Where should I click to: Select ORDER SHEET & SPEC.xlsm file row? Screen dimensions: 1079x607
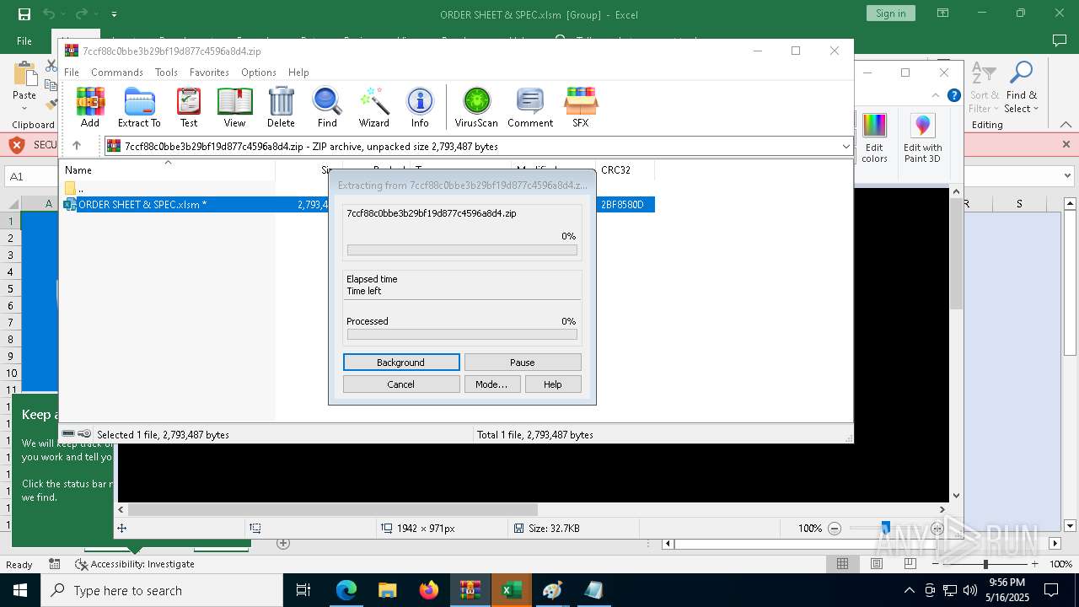[x=358, y=204]
